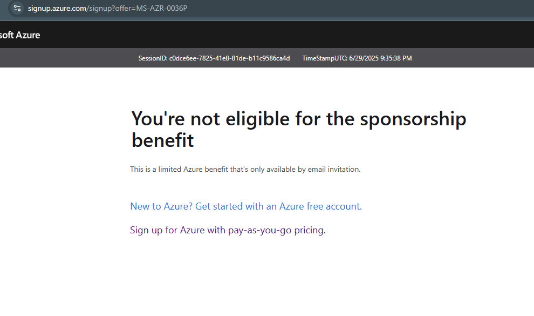Click the word "benefit" on heading's second line
534x316 pixels.
point(162,140)
